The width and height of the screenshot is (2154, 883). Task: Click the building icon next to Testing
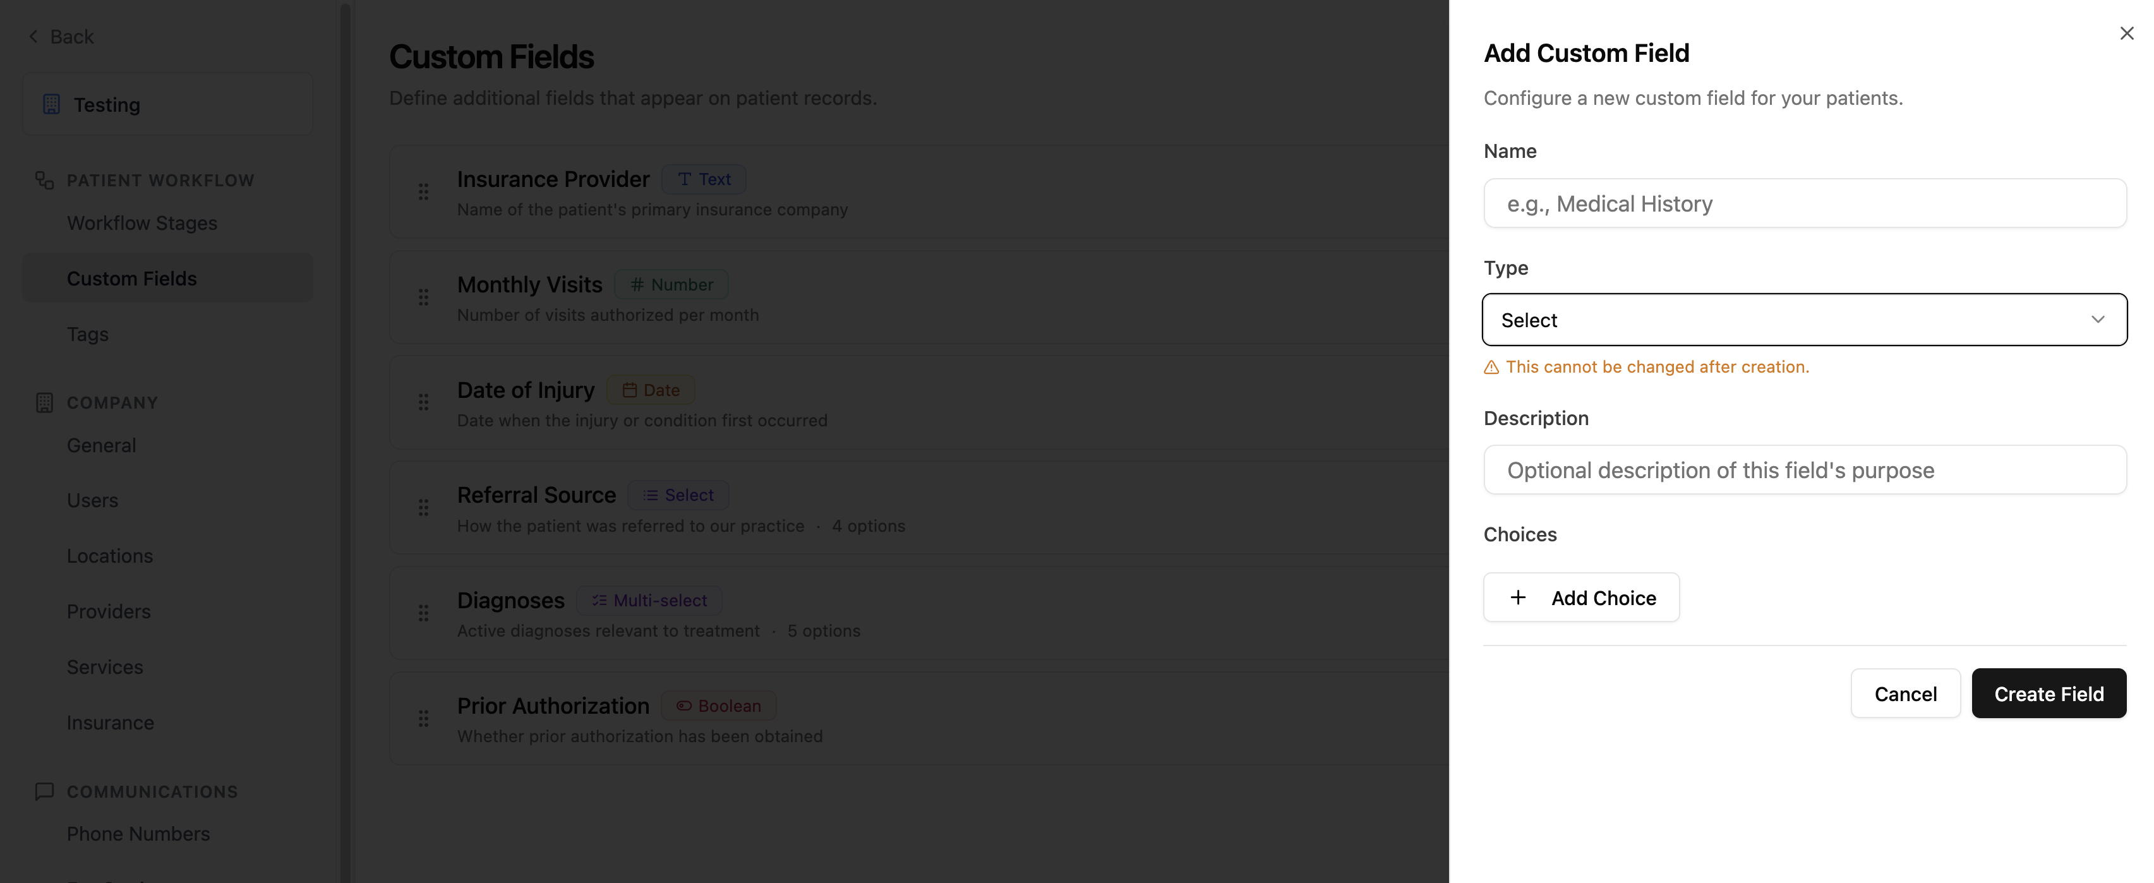[x=51, y=104]
